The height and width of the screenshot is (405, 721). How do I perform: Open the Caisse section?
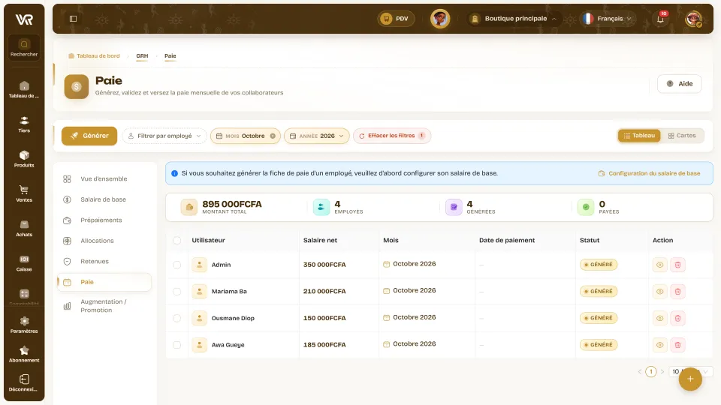24,262
